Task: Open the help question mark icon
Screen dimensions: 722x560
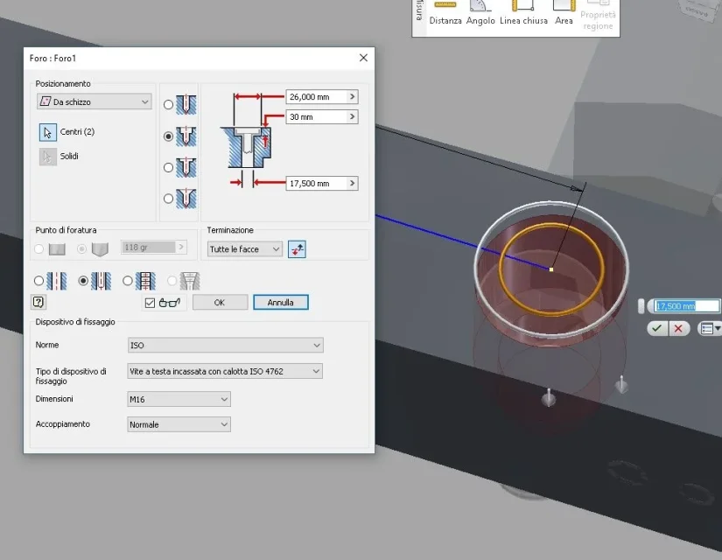Action: (39, 302)
